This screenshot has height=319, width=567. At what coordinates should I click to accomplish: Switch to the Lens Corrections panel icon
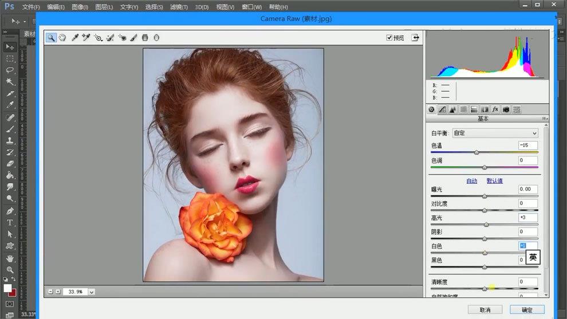485,109
